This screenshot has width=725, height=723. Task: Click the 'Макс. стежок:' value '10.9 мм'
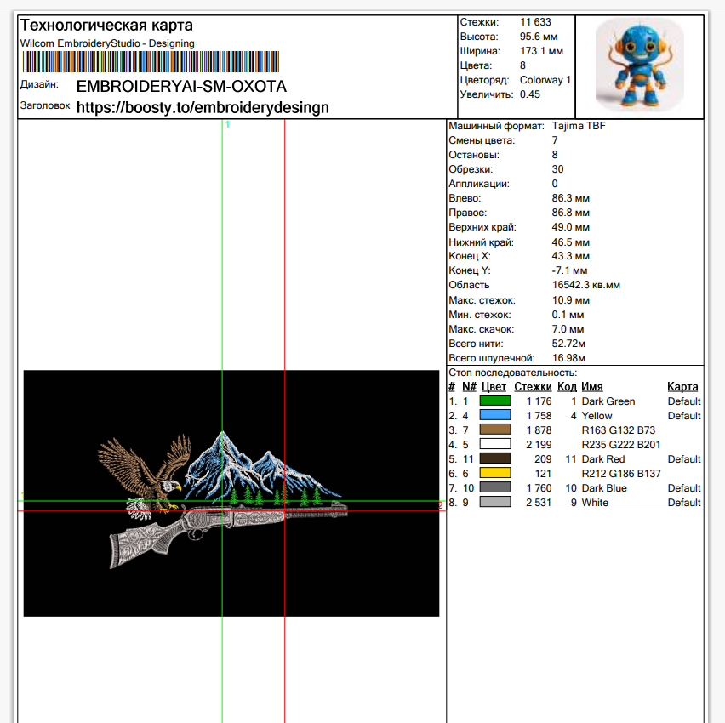click(571, 300)
